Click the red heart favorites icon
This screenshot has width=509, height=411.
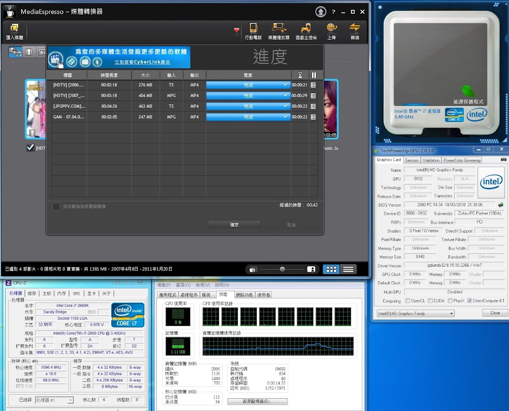click(x=237, y=30)
